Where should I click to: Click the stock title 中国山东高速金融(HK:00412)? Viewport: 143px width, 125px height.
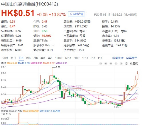pos(29,4)
